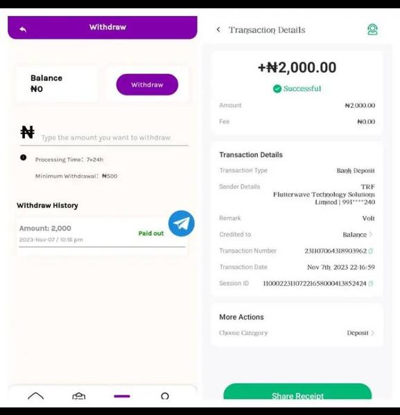Open the Amount 2,000 withdraw history entry
The height and width of the screenshot is (415, 400).
tap(102, 234)
